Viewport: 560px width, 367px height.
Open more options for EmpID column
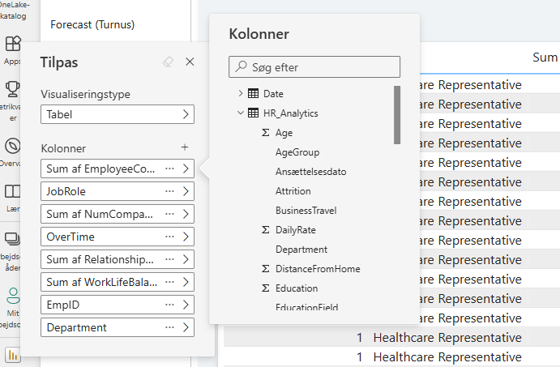pyautogui.click(x=169, y=305)
